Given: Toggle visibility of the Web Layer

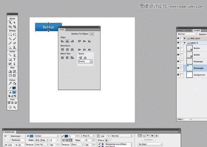Looking at the screenshot, I should [x=178, y=38].
